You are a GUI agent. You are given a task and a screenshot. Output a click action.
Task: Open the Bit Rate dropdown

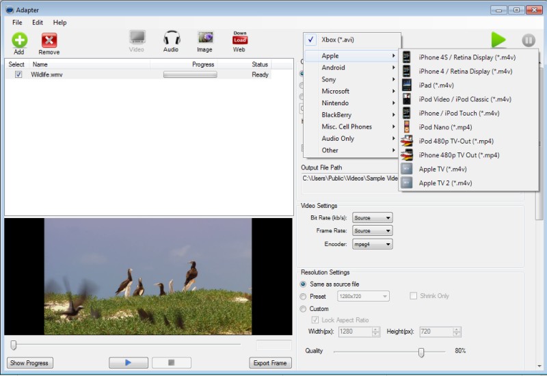(372, 218)
